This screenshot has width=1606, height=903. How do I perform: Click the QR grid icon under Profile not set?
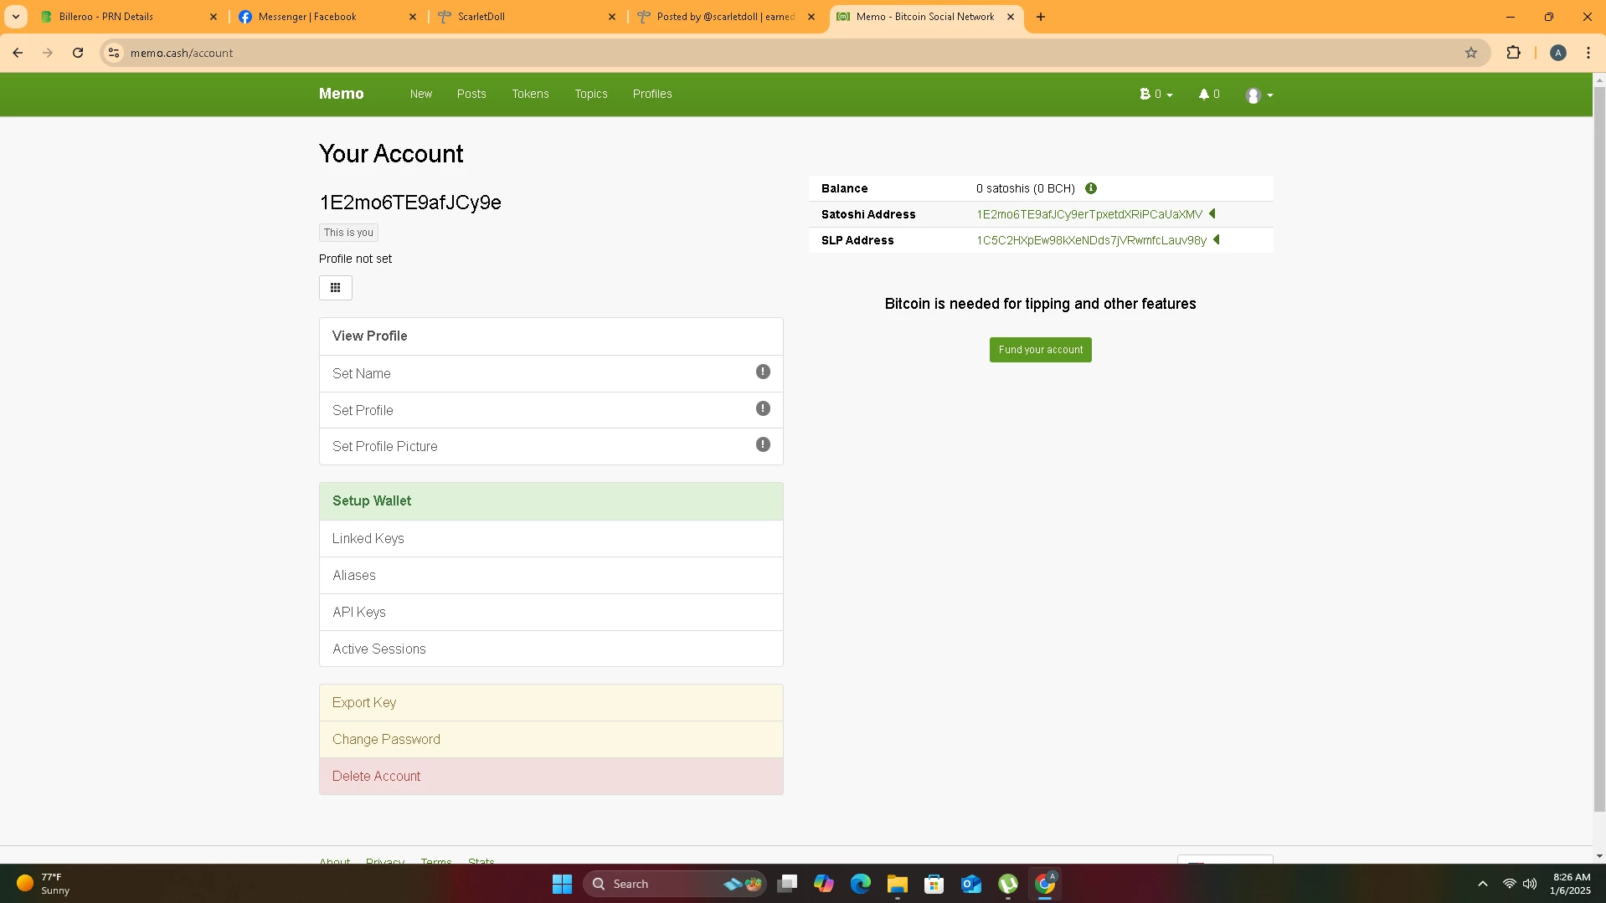(335, 288)
